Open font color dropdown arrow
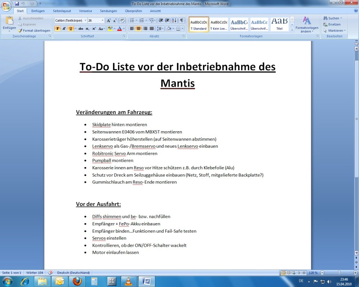359x287 pixels. point(124,29)
